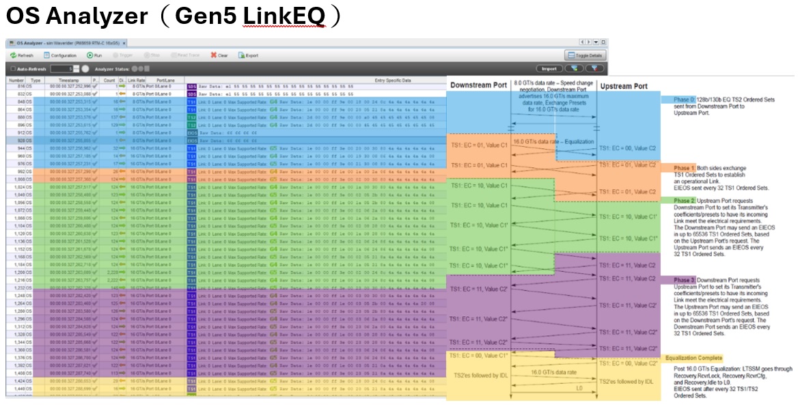Click the Import button

(x=548, y=69)
